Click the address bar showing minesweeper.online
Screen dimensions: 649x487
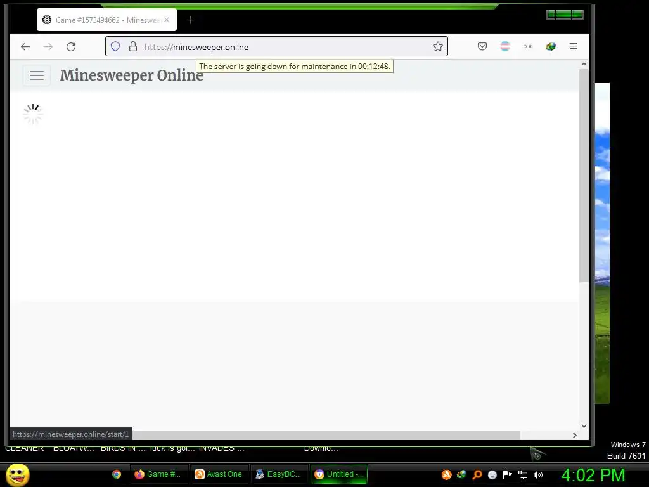point(276,47)
